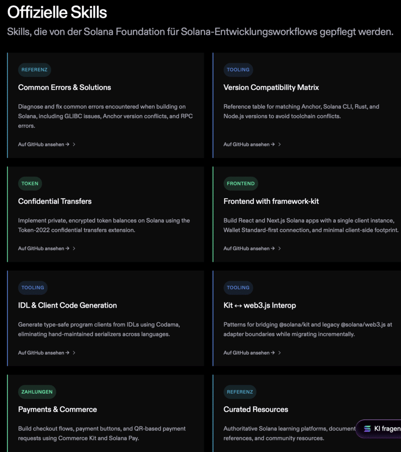Click the TOOLING badge on Version Compatibility Matrix
The width and height of the screenshot is (401, 452).
click(x=238, y=69)
